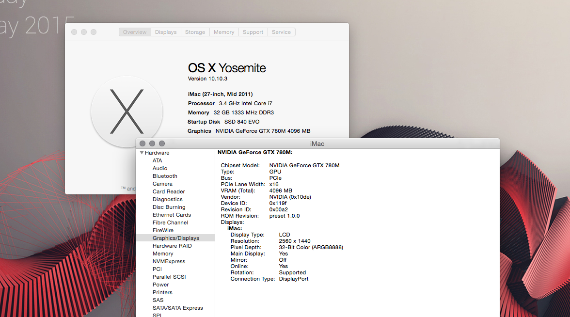570x317 pixels.
Task: Click the OS X Yosemite title text
Action: 227,68
